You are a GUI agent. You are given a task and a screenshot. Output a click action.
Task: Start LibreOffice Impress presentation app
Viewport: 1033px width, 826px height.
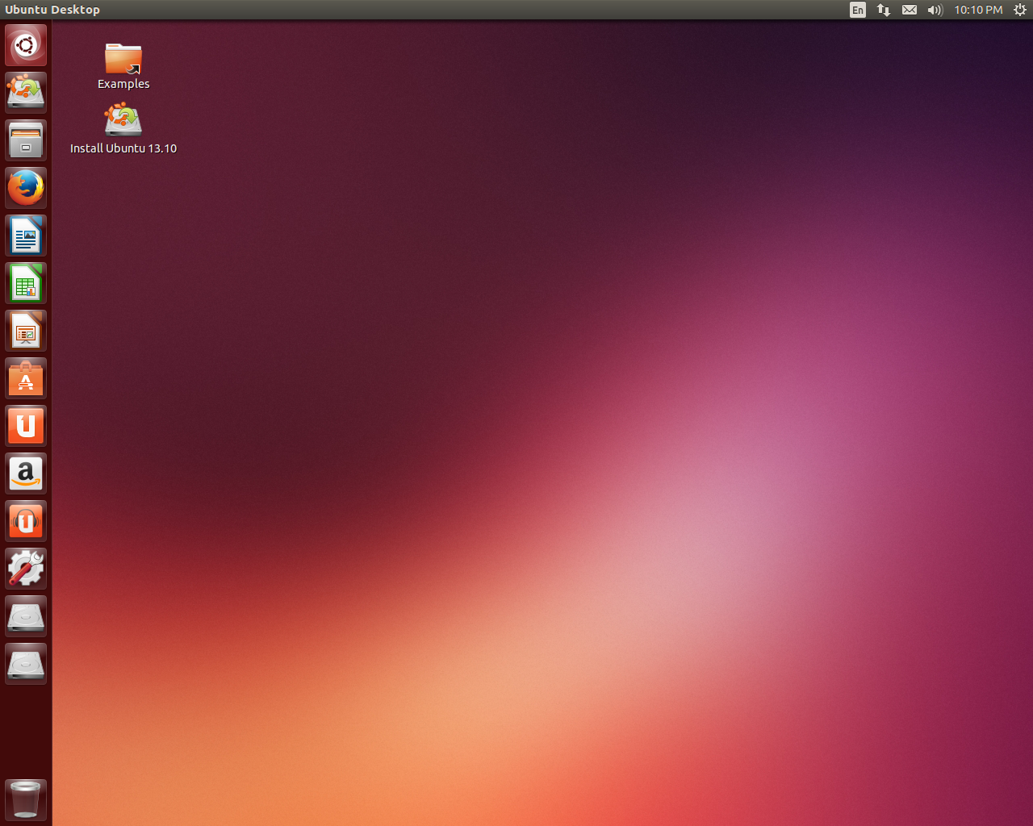(x=26, y=331)
